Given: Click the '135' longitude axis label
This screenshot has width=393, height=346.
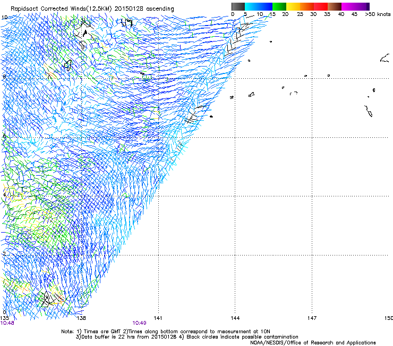Looking at the screenshot, I should [4, 318].
